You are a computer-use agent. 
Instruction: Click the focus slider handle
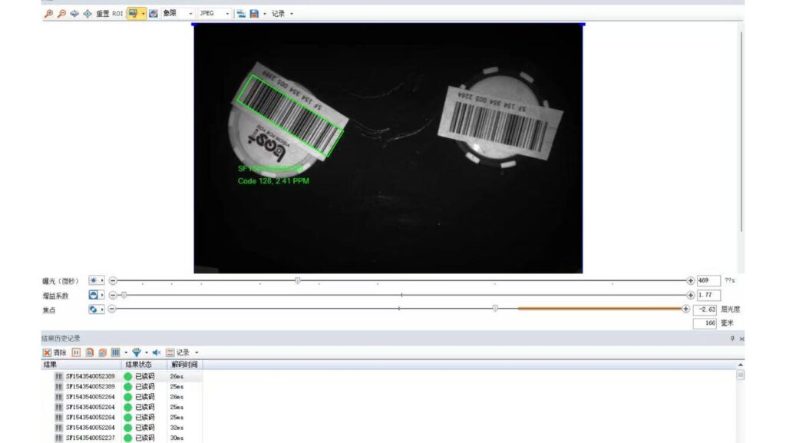coord(495,309)
